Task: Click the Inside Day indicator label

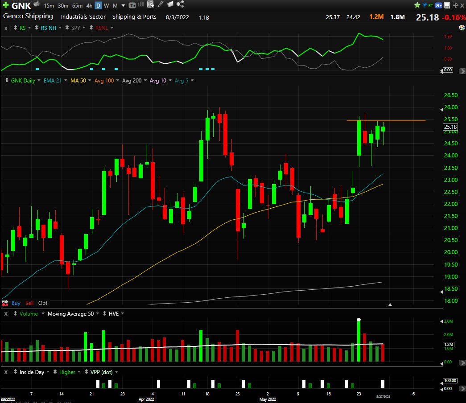Action: pos(32,372)
